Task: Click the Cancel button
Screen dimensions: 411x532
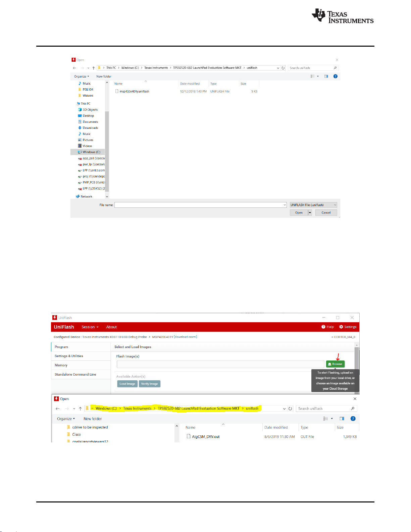Action: pyautogui.click(x=326, y=212)
